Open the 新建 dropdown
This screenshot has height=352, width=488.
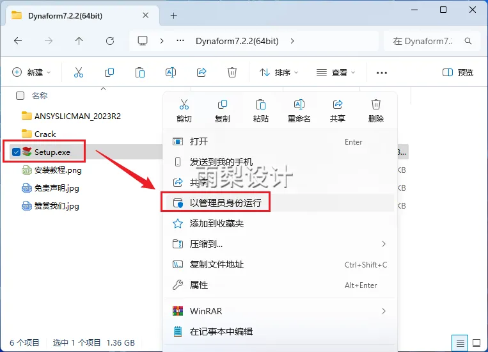pos(31,72)
